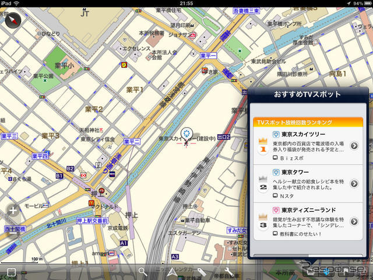The height and width of the screenshot is (280, 373).
Task: Tap the Tokyo Skytree map pin
Action: 186,134
